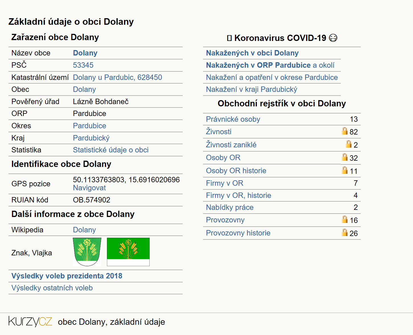Open Firmy v OR, historie link
The width and height of the screenshot is (413, 335).
point(239,195)
